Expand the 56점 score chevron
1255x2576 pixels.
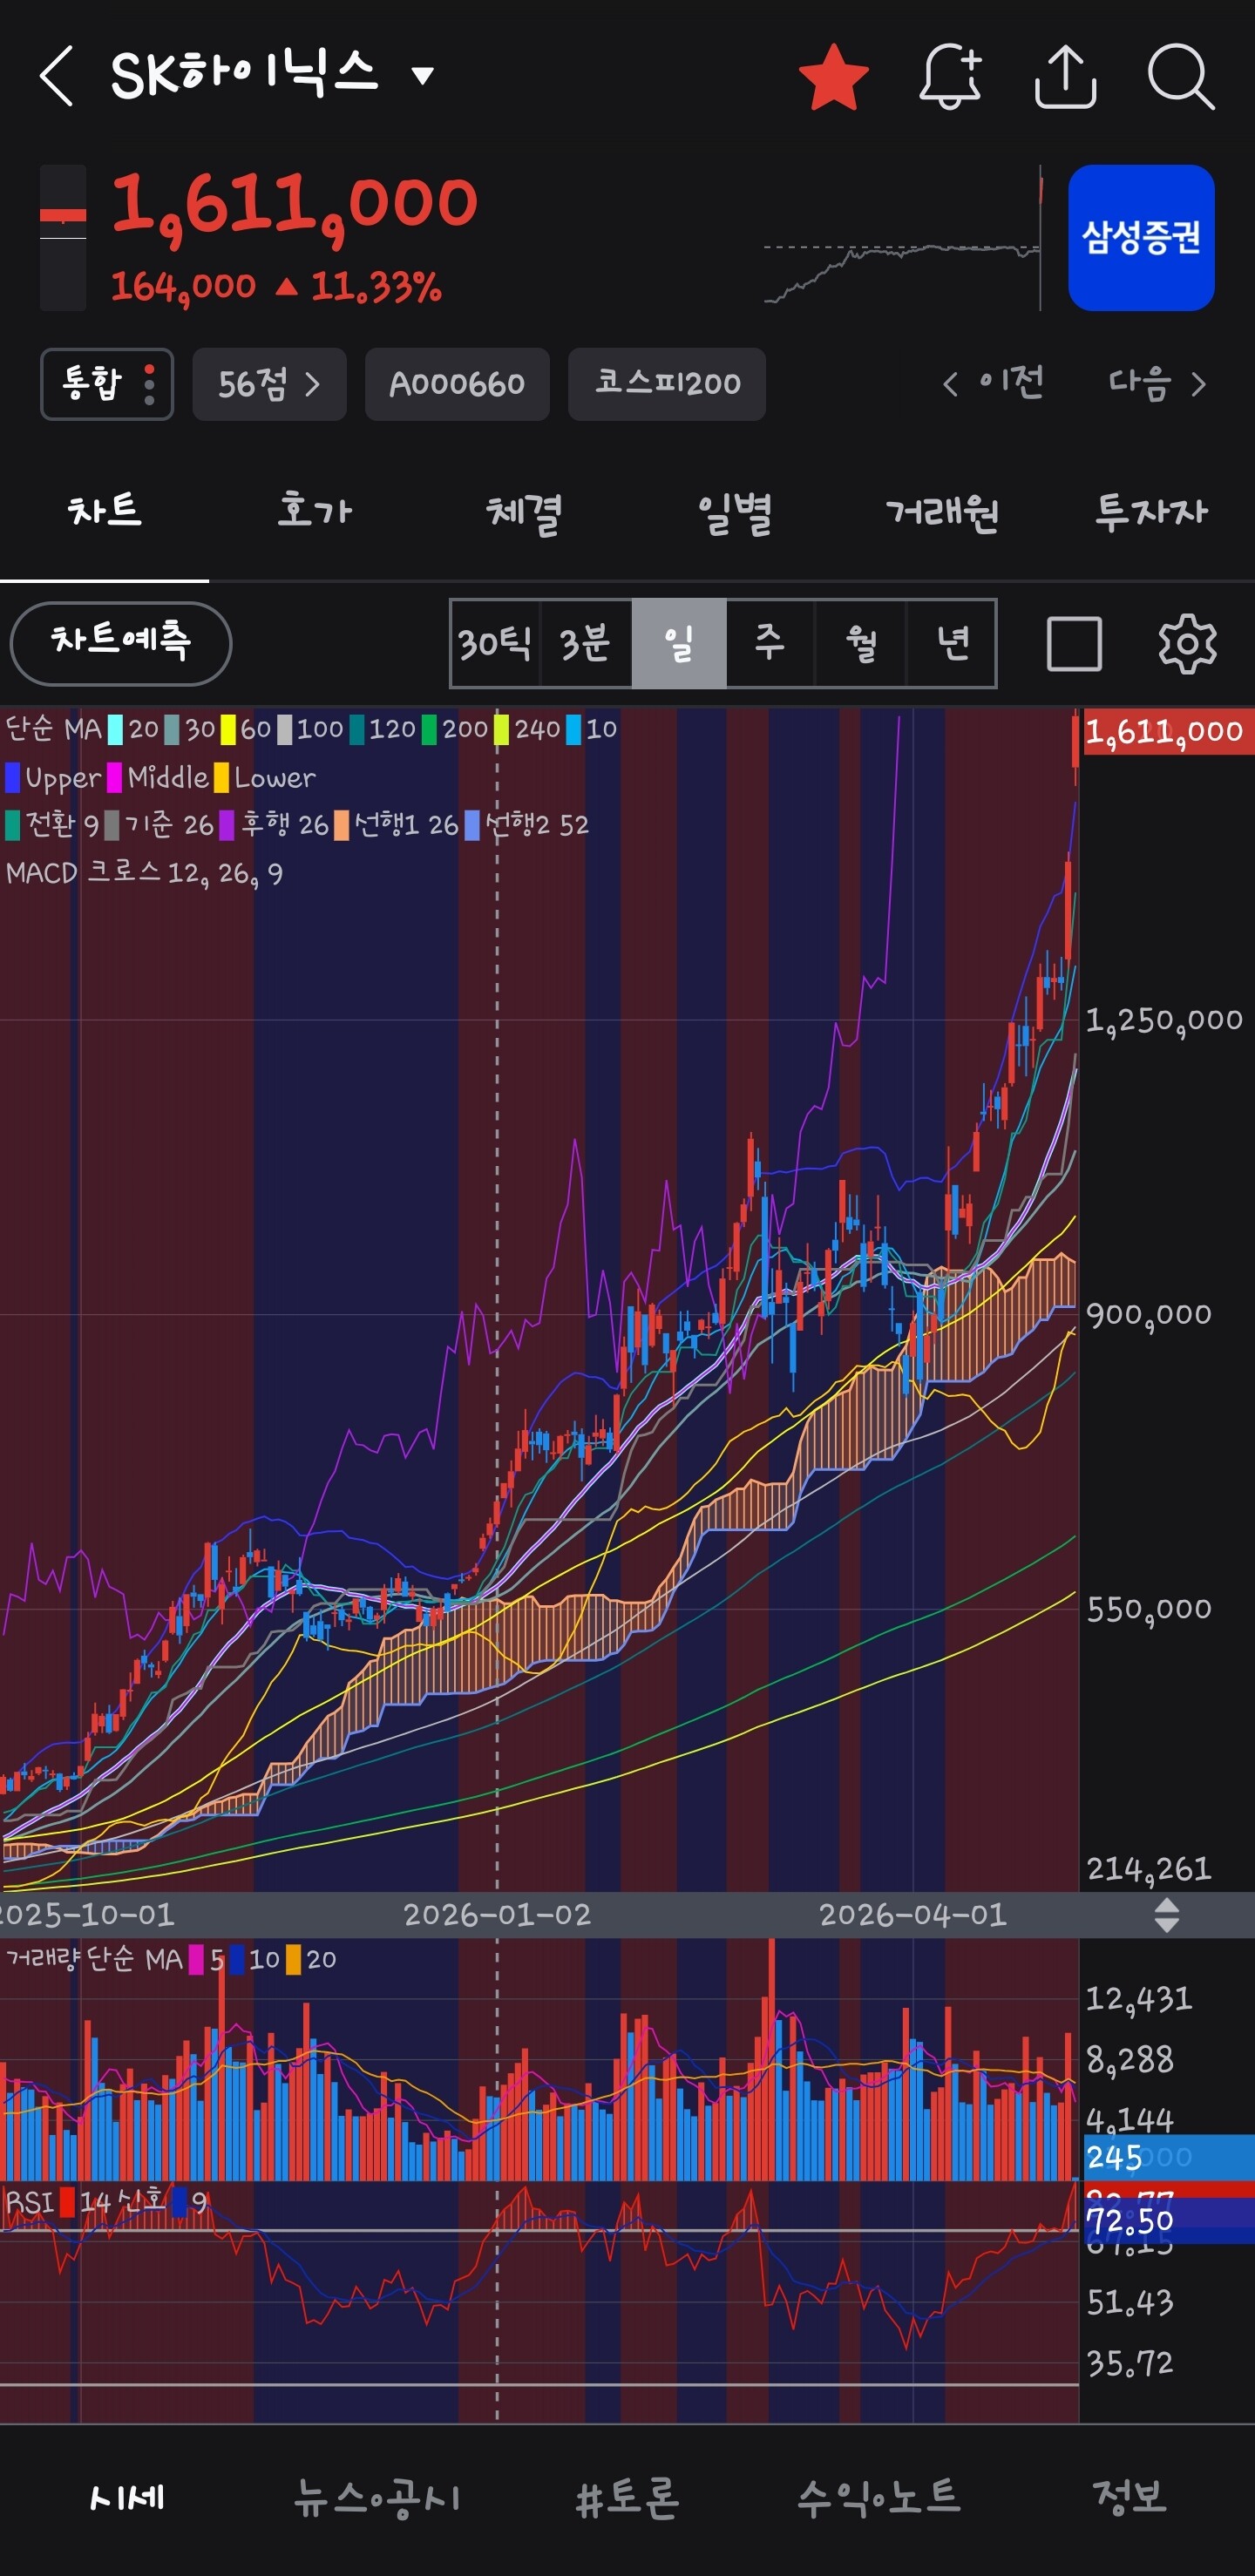(269, 384)
